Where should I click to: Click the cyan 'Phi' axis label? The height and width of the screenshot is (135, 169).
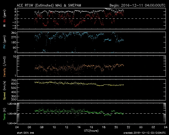tap(4, 46)
